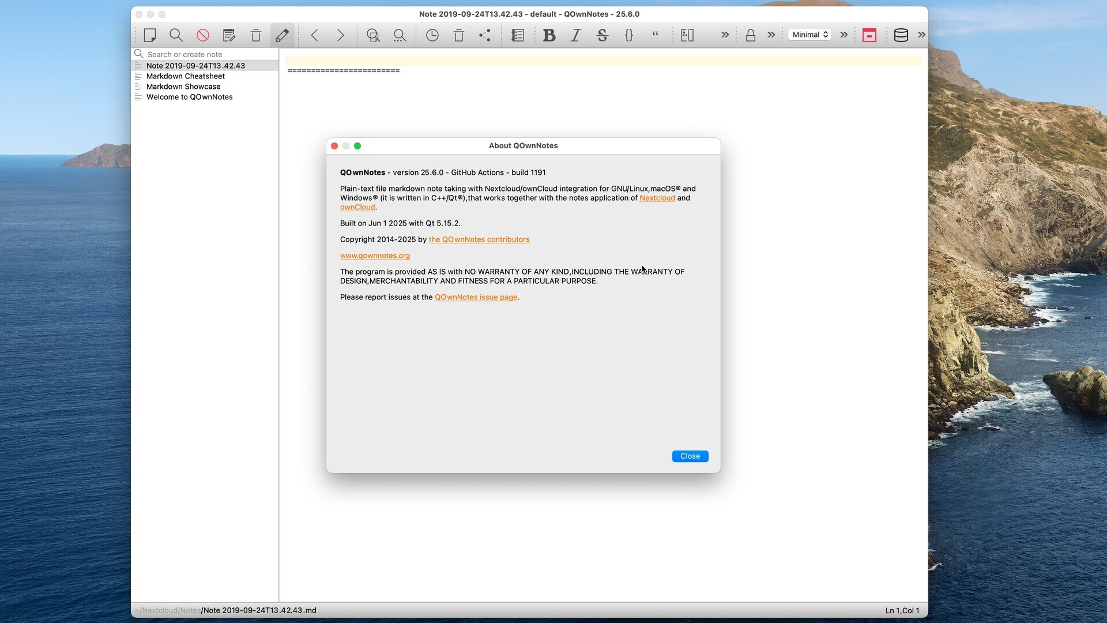The image size is (1107, 623).
Task: Select Note 2019-09-24T13.42.43 in the list
Action: tap(205, 66)
